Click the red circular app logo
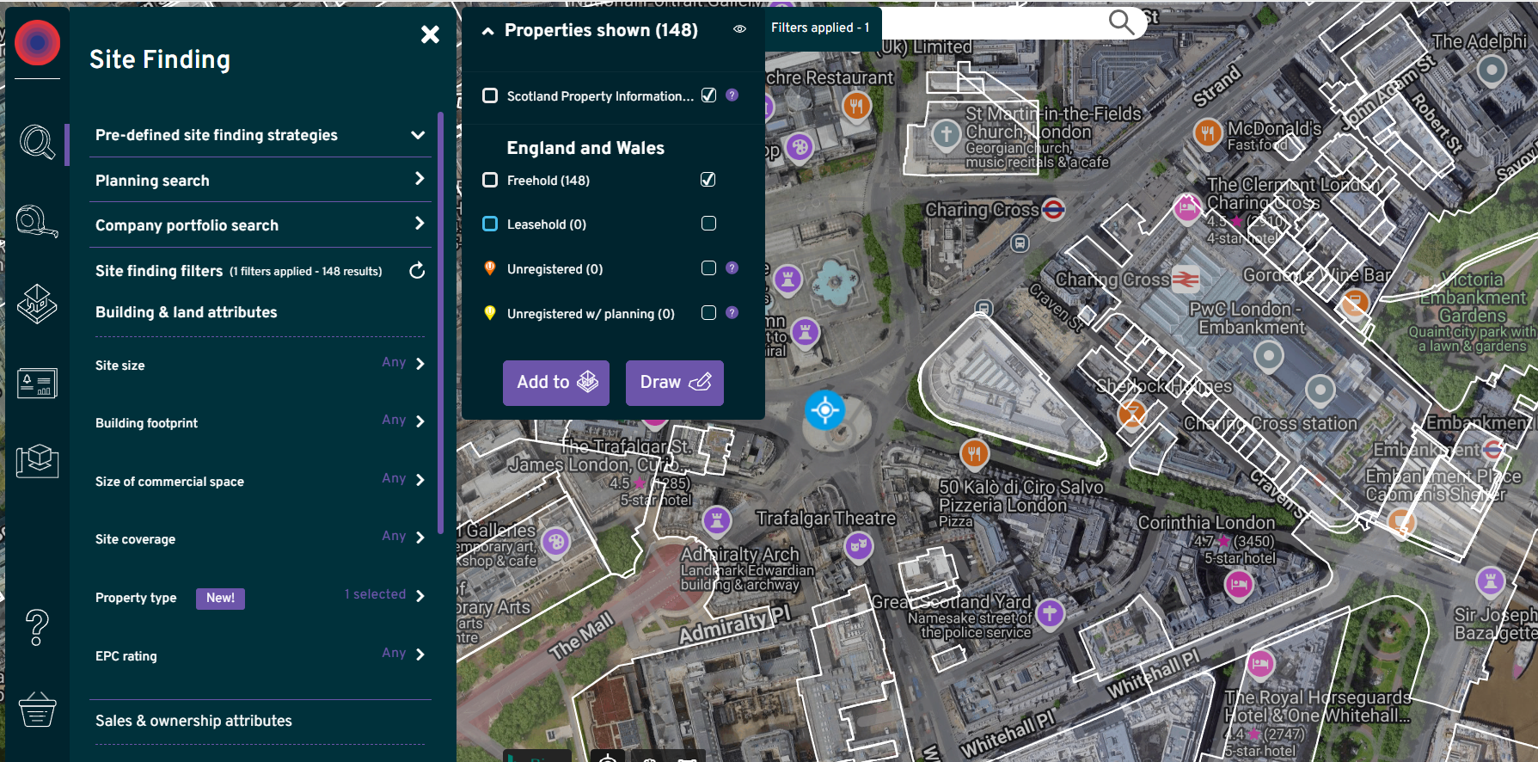The height and width of the screenshot is (762, 1538). [x=37, y=42]
